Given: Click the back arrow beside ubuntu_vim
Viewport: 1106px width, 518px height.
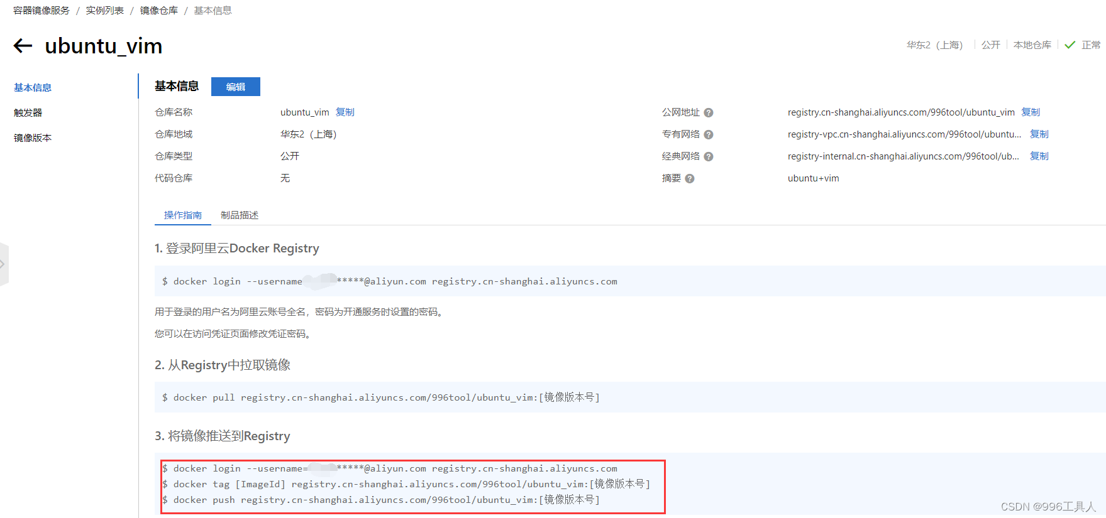Looking at the screenshot, I should point(23,45).
